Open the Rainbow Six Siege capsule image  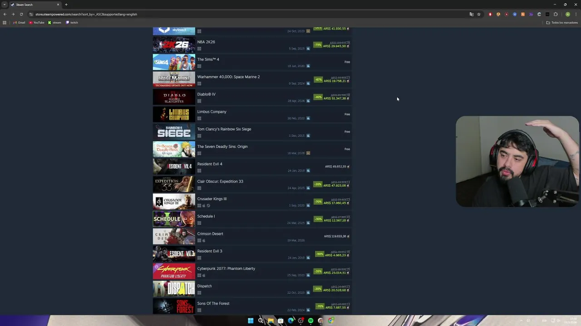(x=174, y=132)
